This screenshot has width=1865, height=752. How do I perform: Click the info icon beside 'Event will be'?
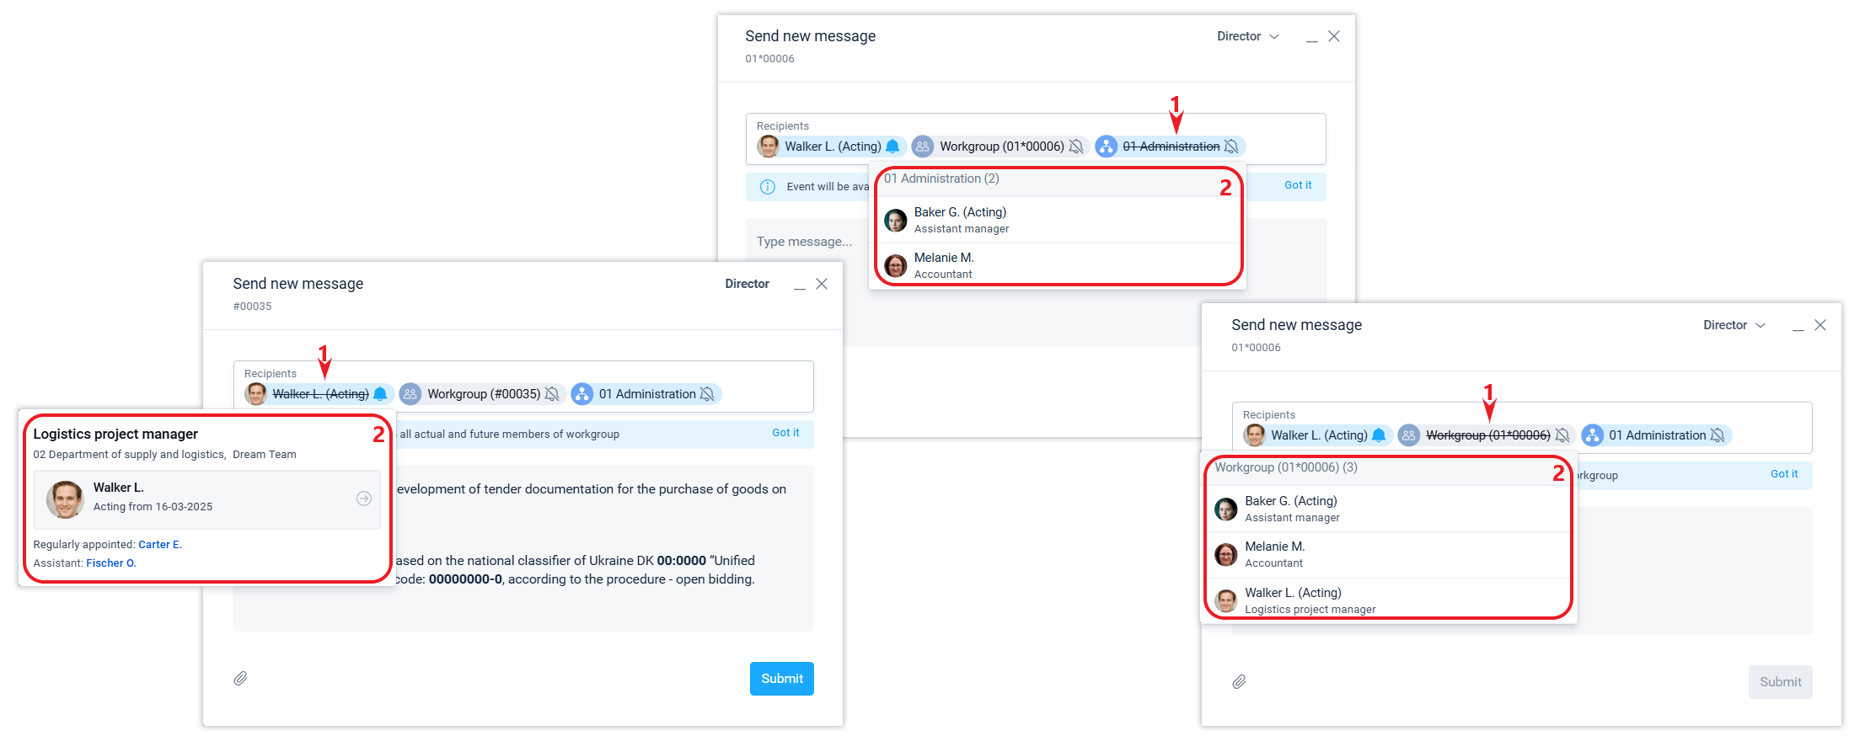[x=768, y=187]
